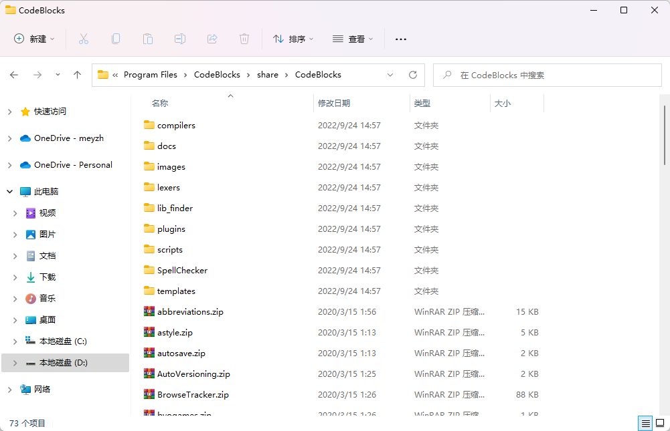This screenshot has height=431, width=670.
Task: Expand the 快速访问 tree node
Action: pos(9,112)
